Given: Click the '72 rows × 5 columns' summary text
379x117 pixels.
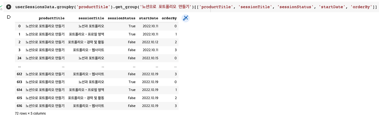Looking at the screenshot, I should [30, 113].
